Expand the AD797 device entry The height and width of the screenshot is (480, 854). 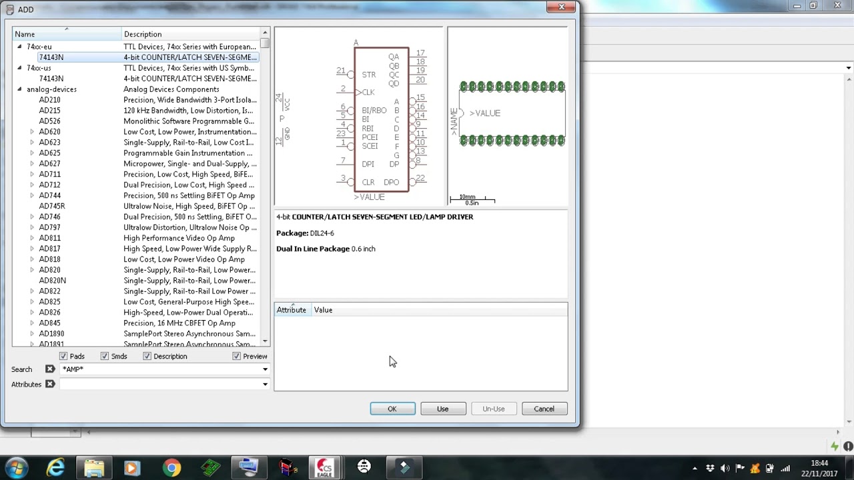coord(32,228)
